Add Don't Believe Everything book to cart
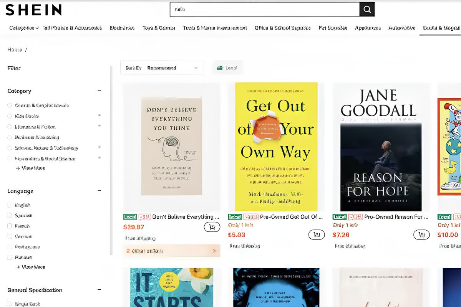Viewport: 461px width, 307px height. [212, 227]
